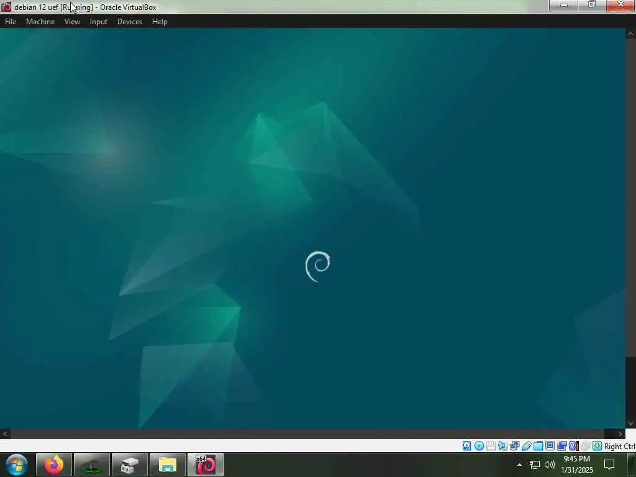Click the green keyboard capture arrow icon

pyautogui.click(x=597, y=446)
